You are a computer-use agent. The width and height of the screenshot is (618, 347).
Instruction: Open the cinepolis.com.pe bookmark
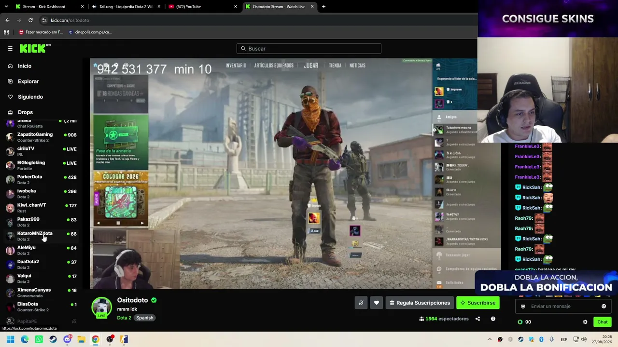tap(90, 32)
